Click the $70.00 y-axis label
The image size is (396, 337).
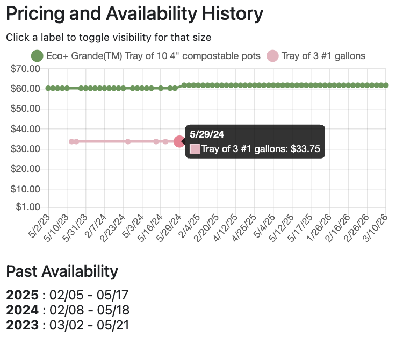25,69
